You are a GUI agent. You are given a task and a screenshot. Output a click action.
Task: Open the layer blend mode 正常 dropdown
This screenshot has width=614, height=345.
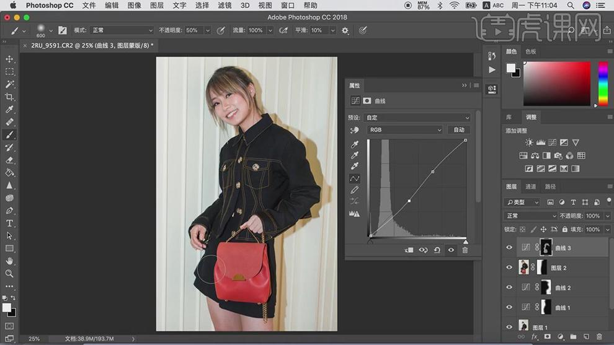(x=530, y=216)
